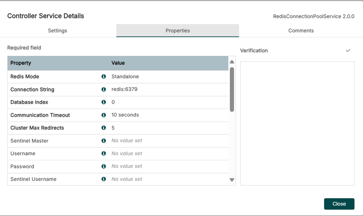Image resolution: width=363 pixels, height=216 pixels.
Task: Select the Property column header
Action: (x=21, y=63)
